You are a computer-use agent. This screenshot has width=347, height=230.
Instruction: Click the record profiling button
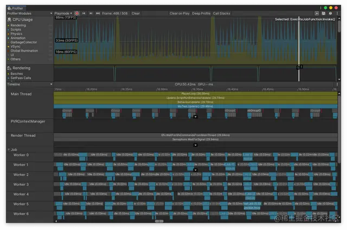(x=77, y=13)
